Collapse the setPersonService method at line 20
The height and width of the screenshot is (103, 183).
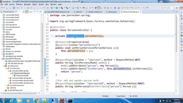pyautogui.click(x=49, y=42)
